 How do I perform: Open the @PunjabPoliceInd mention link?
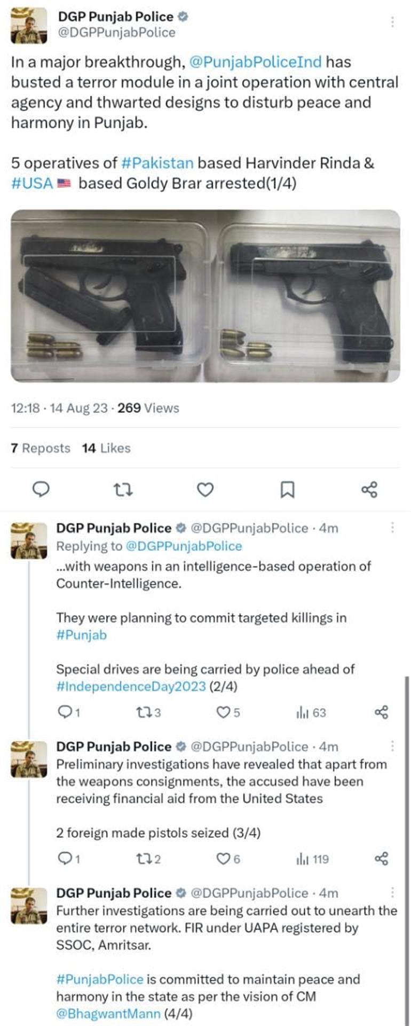point(256,62)
